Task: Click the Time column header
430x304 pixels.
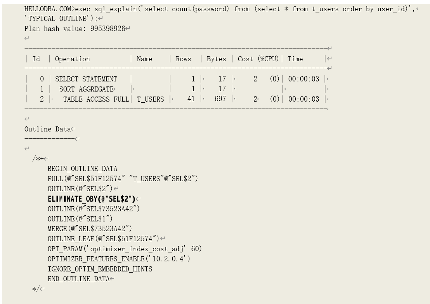Action: (295, 59)
